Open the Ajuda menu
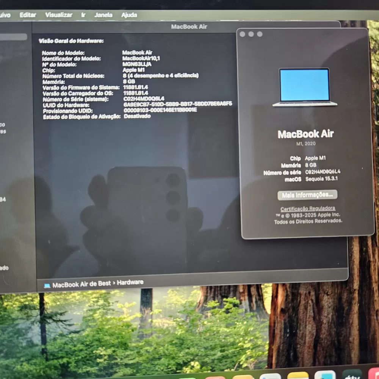This screenshot has width=379, height=379. [x=129, y=15]
